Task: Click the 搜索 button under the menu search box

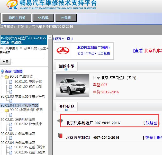Action: [5, 62]
